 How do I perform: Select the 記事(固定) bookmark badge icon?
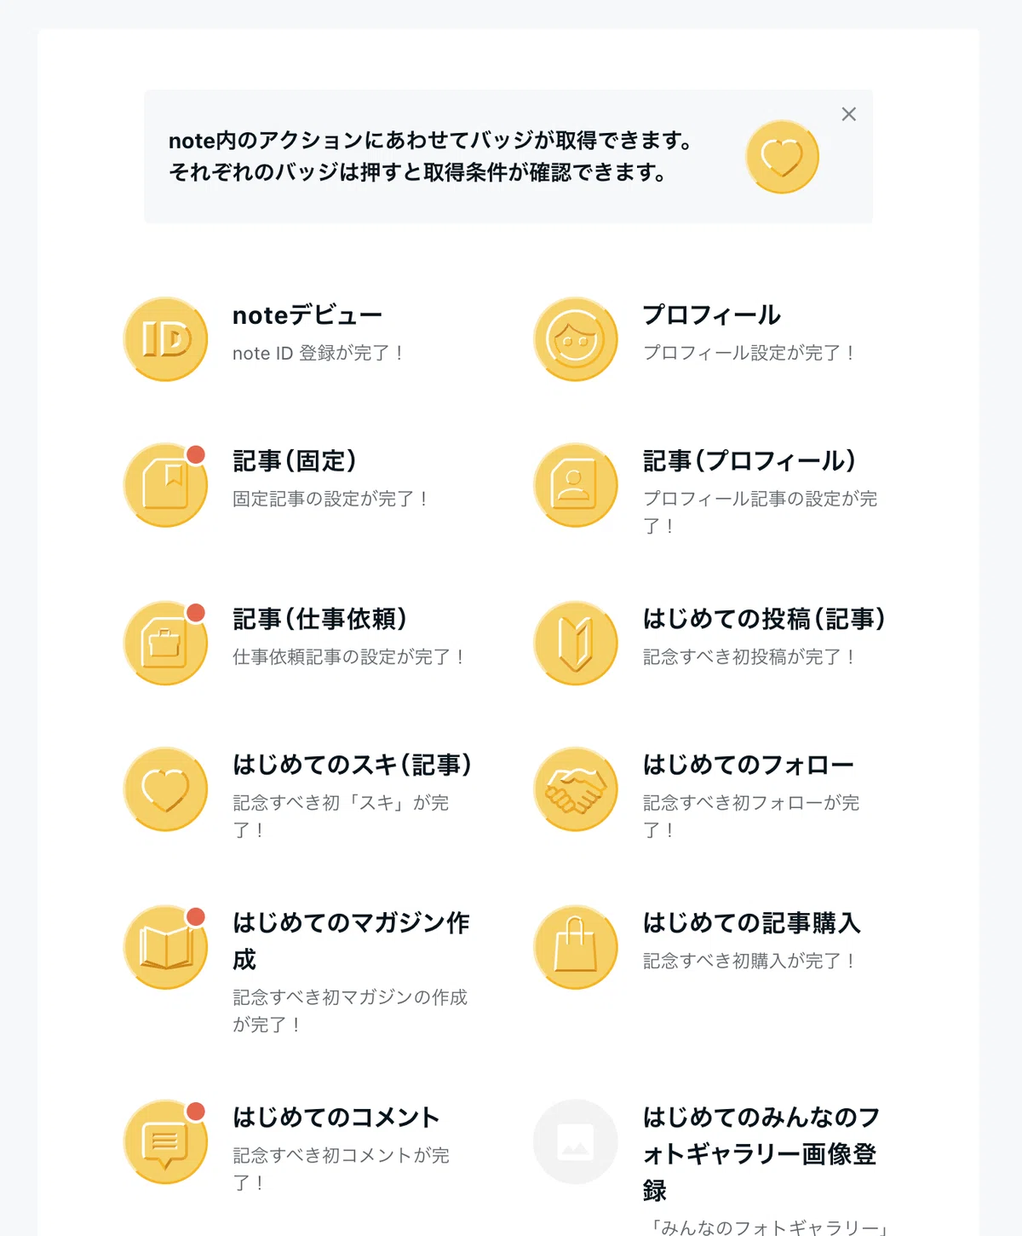click(x=166, y=485)
